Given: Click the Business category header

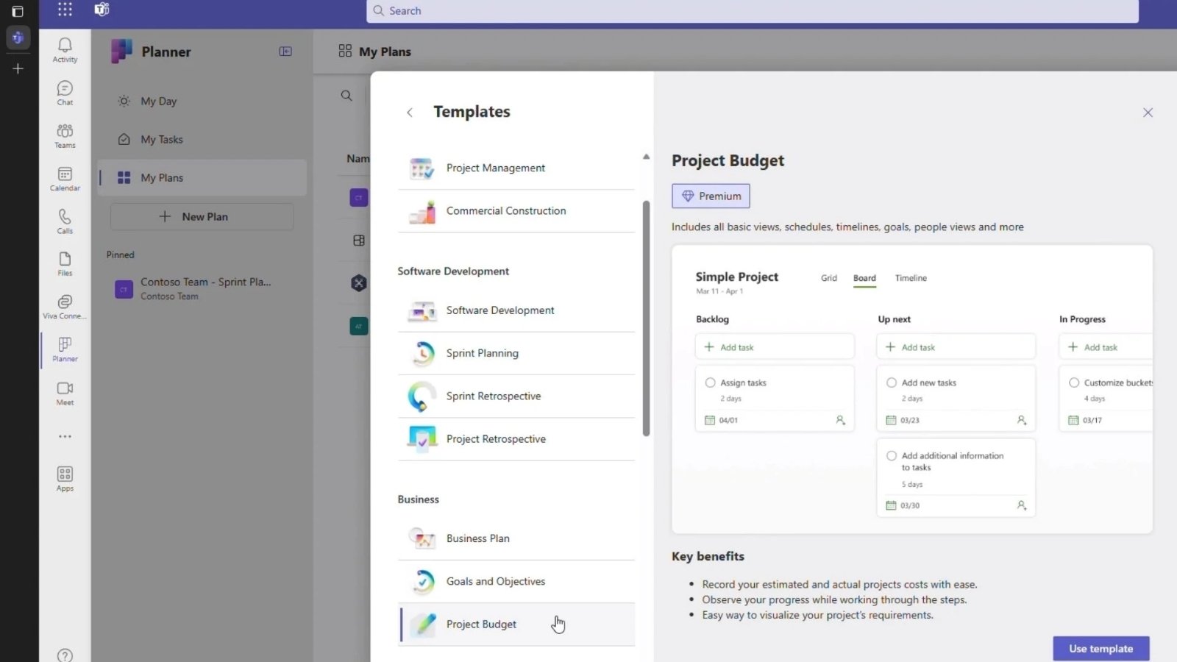Looking at the screenshot, I should [x=418, y=499].
